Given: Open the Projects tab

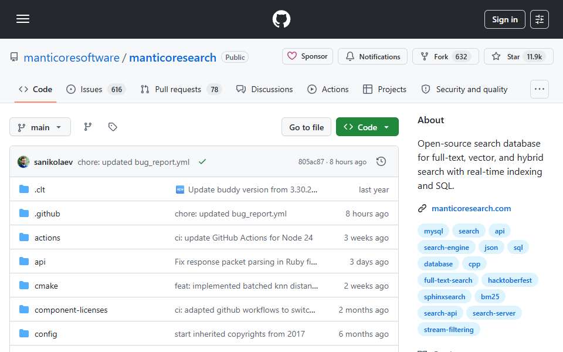Looking at the screenshot, I should pyautogui.click(x=385, y=89).
